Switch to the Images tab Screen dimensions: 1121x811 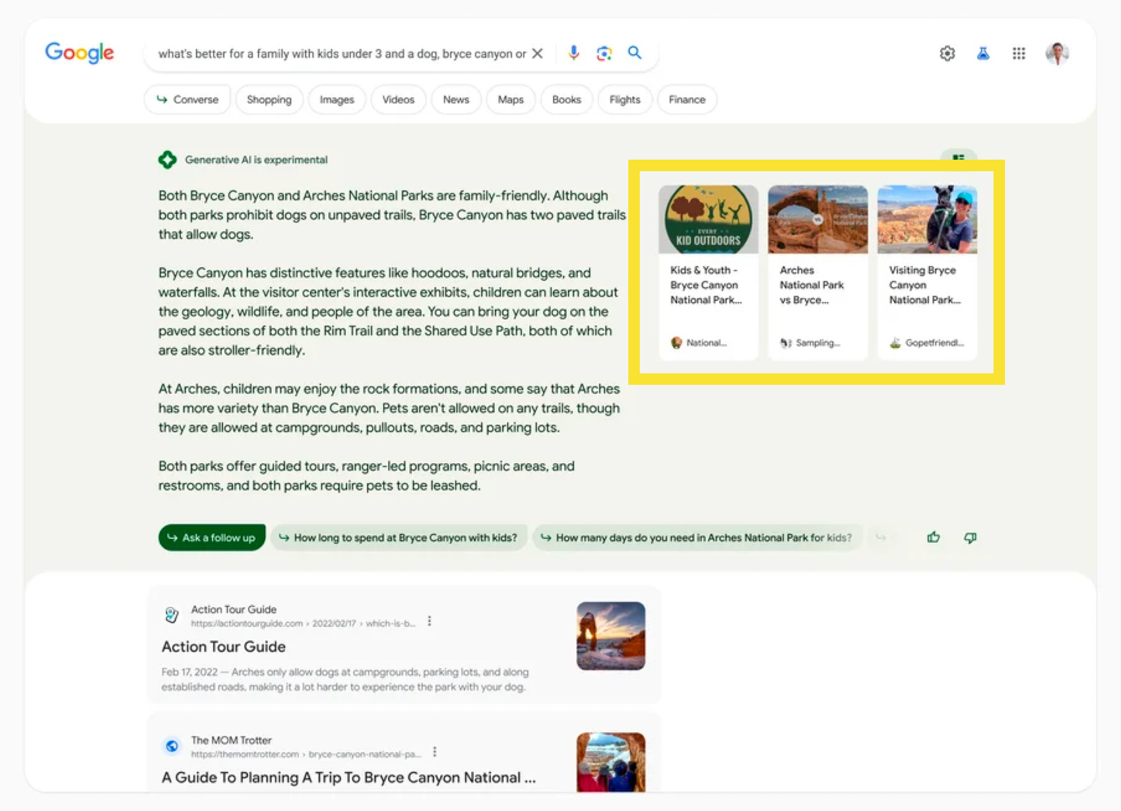point(337,99)
